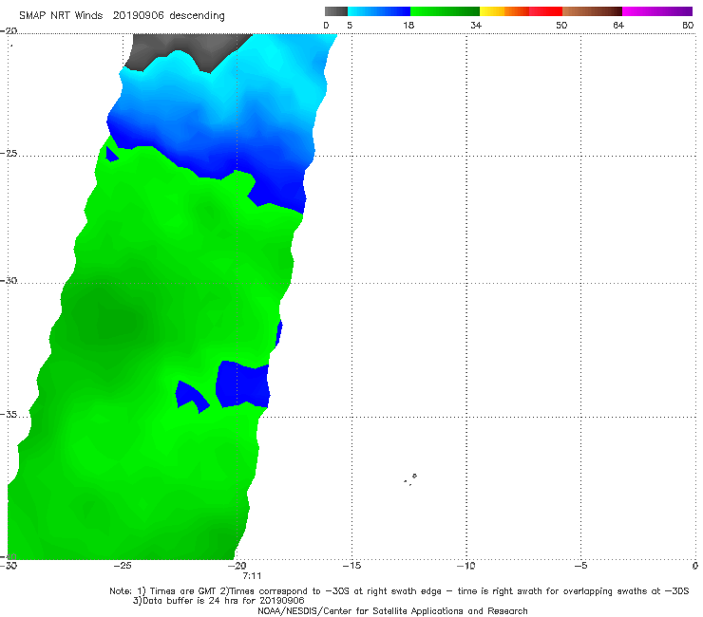Viewport: 703px width, 617px height.
Task: Click the color bar label '18'
Action: tap(408, 25)
